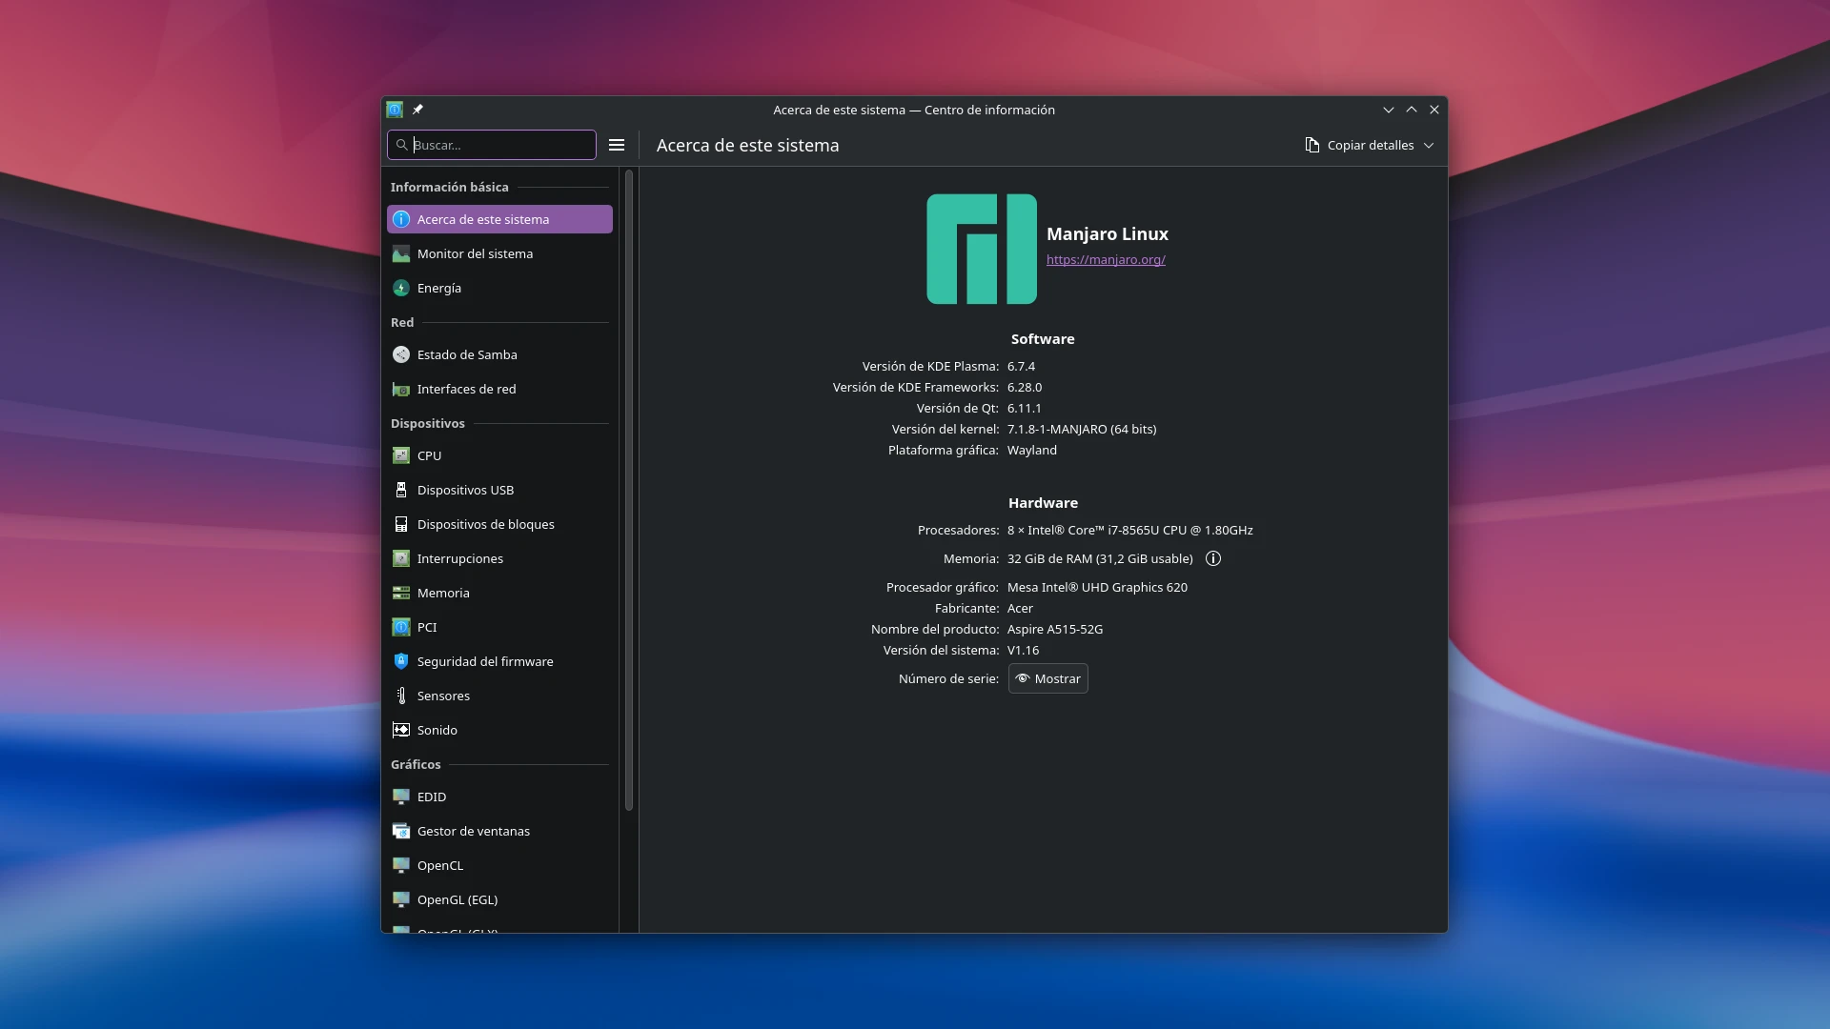The width and height of the screenshot is (1830, 1029).
Task: Open the Dispositivos USB icon
Action: pos(401,490)
